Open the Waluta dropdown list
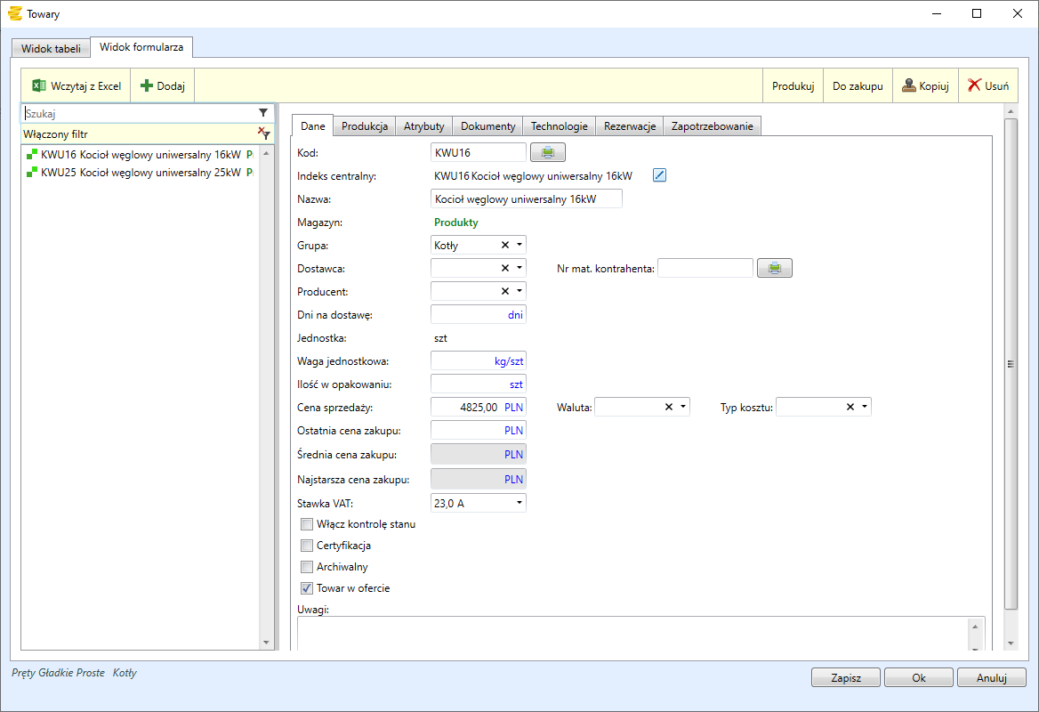The width and height of the screenshot is (1039, 712). [x=683, y=407]
